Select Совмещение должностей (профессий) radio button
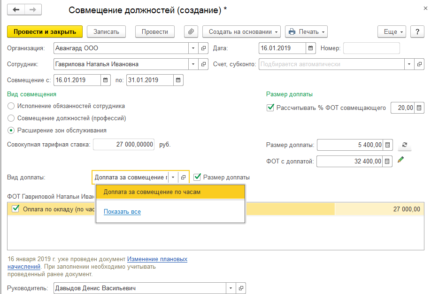This screenshot has height=294, width=431. coord(11,118)
